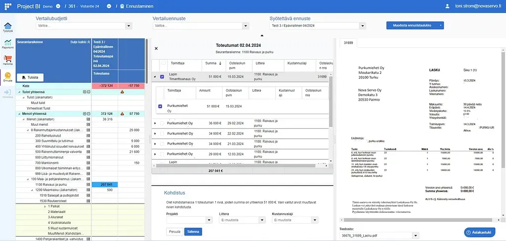Click the user profile icon
Screen dimensions: 506x241
[x=447, y=6]
